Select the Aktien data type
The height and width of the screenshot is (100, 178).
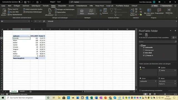coord(82,12)
